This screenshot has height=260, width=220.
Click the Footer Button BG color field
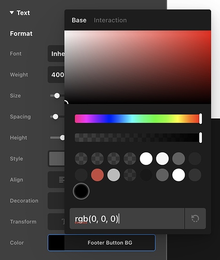pyautogui.click(x=102, y=243)
